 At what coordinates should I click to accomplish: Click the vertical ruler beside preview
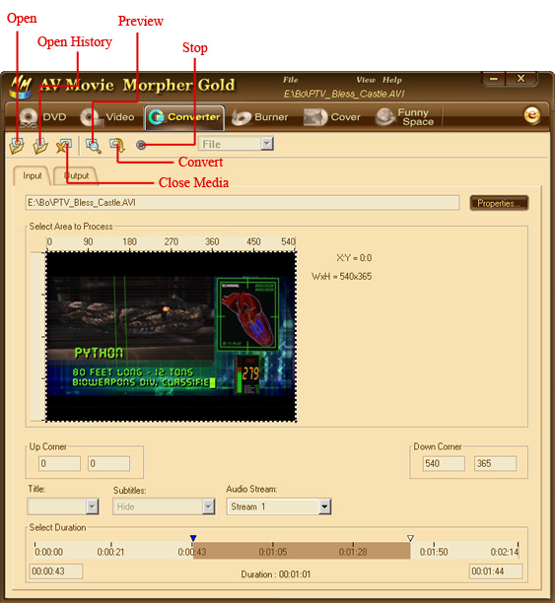coord(38,337)
